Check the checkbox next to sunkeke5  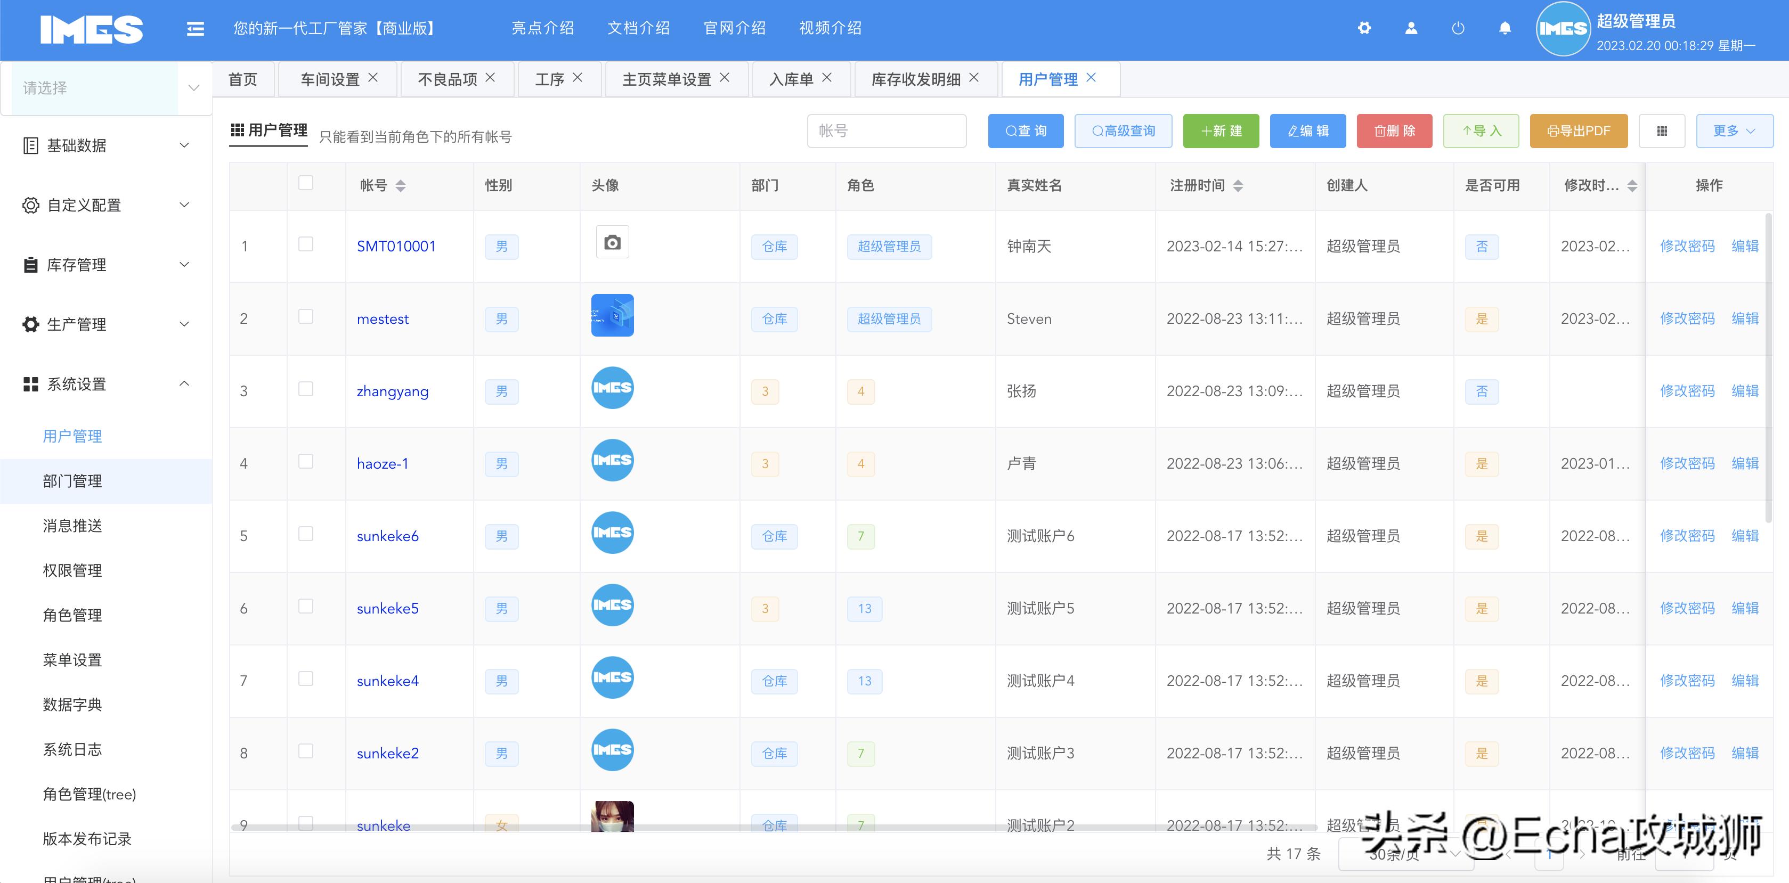(x=306, y=608)
